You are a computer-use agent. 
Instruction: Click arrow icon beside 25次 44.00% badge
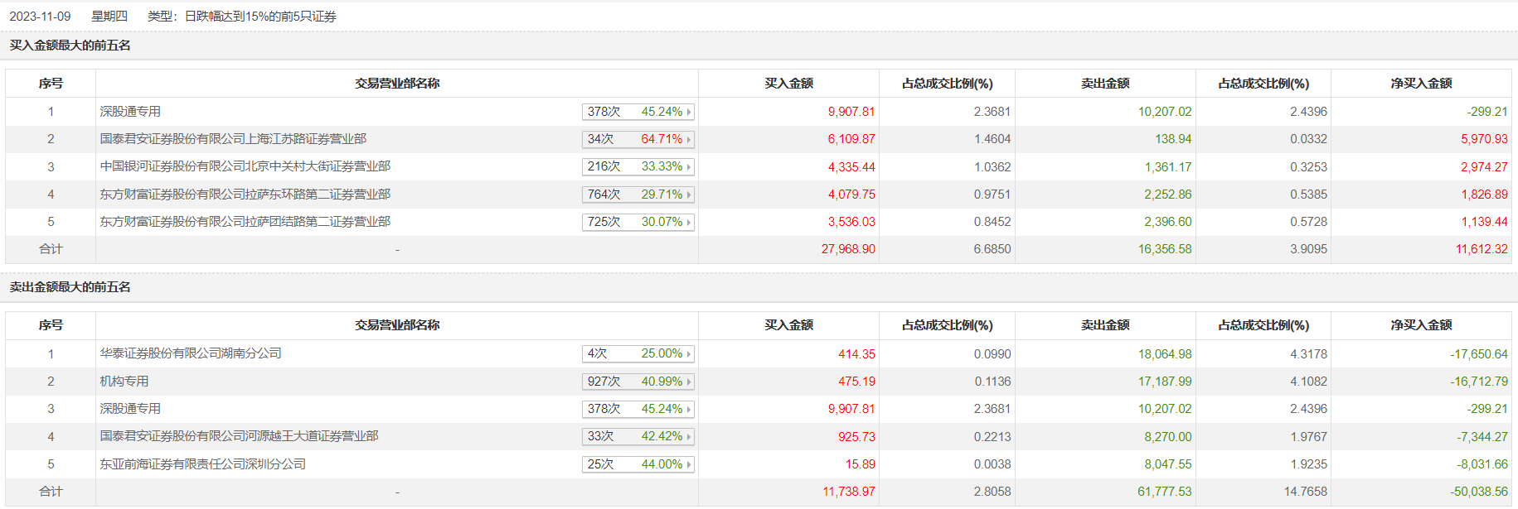[x=688, y=465]
